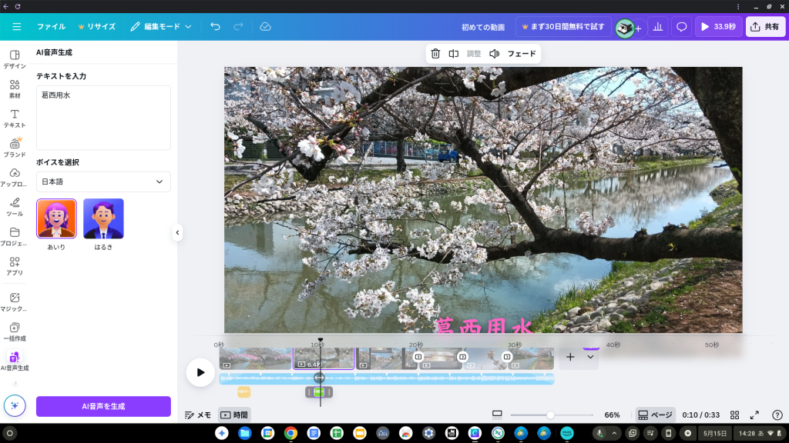The image size is (789, 443).
Task: Click the AI音声を生成 button
Action: pos(103,406)
